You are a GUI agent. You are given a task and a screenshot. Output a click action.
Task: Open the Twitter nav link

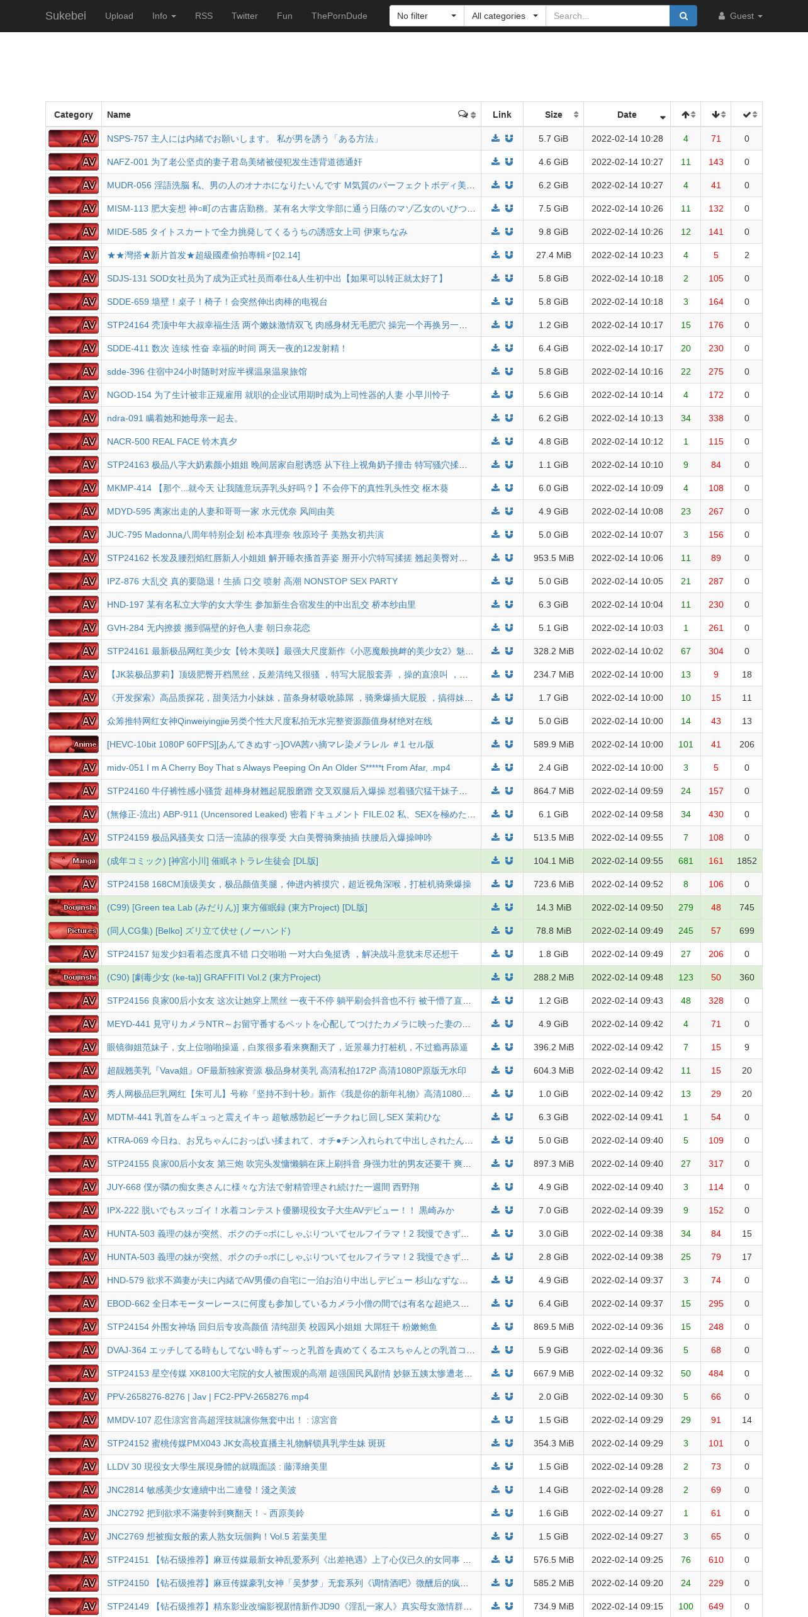point(245,16)
